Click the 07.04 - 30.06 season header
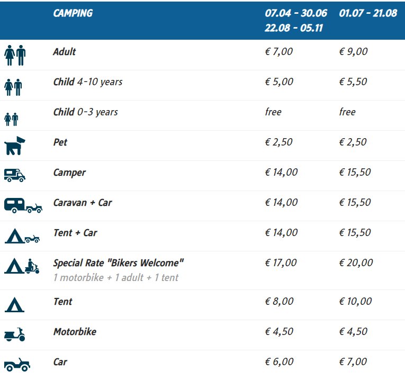 [296, 13]
